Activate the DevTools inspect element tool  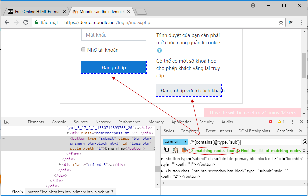pyautogui.click(x=7, y=122)
